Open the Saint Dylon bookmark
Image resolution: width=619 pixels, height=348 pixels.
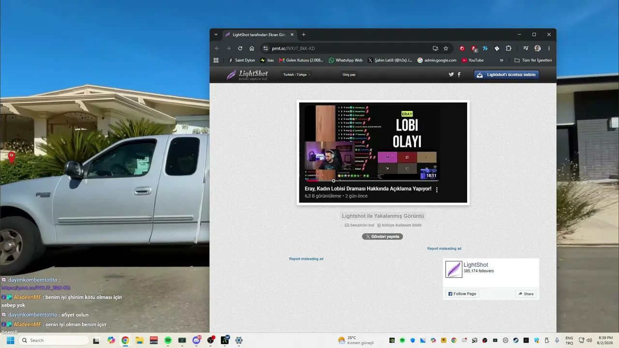pos(241,60)
